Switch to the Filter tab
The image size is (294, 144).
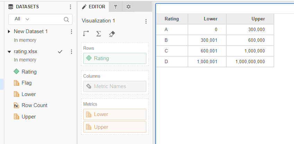tap(115, 7)
